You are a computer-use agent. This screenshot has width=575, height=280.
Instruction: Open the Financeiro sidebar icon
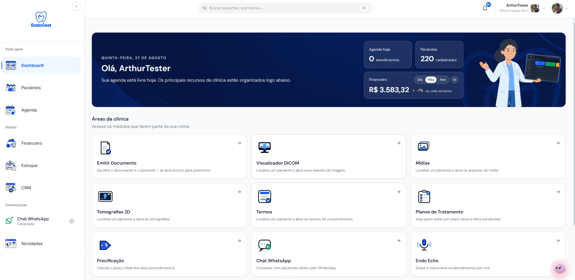point(11,143)
